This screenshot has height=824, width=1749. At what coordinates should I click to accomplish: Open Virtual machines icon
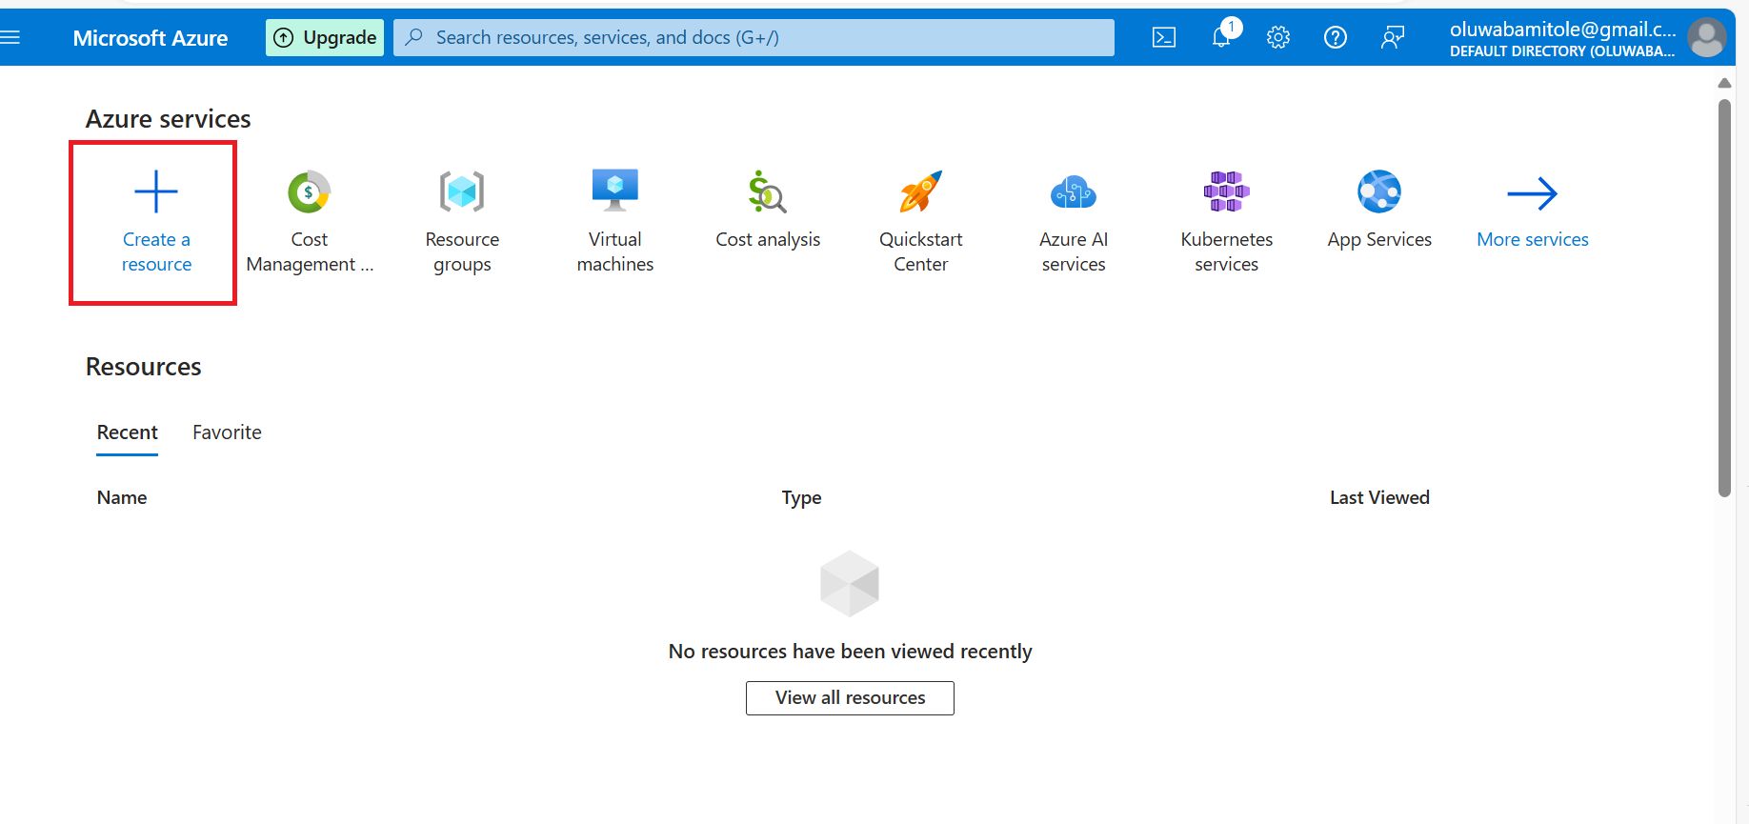coord(615,191)
